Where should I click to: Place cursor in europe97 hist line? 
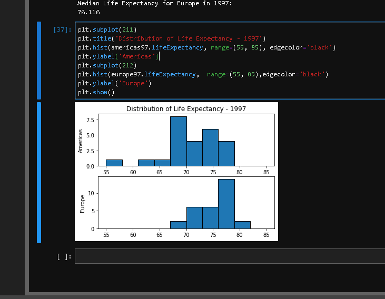[x=203, y=74]
